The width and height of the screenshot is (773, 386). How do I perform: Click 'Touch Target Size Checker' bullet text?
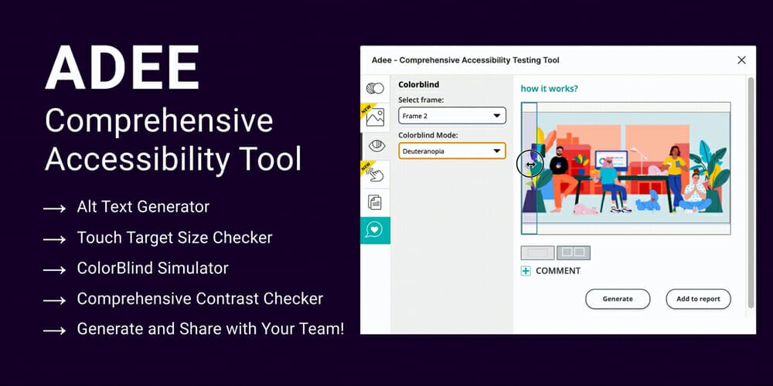pyautogui.click(x=175, y=238)
